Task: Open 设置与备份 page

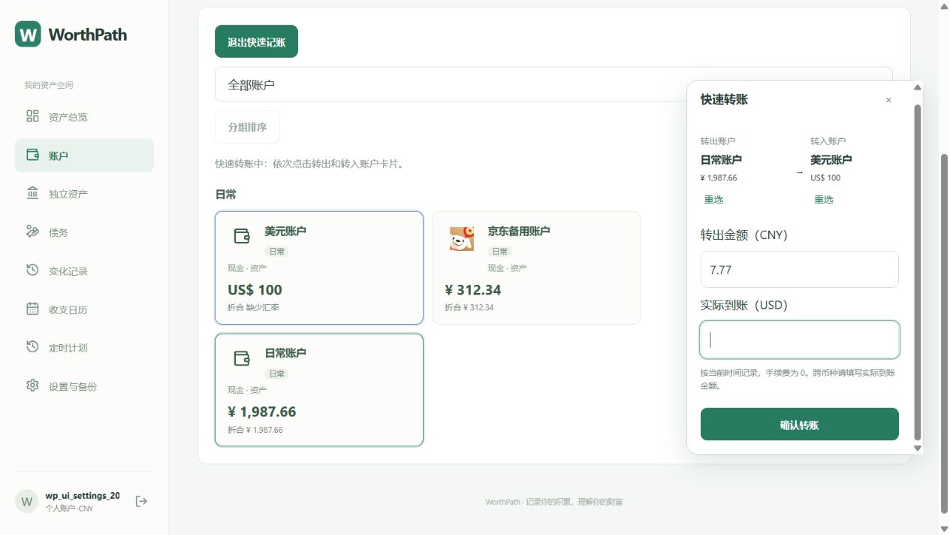Action: [x=84, y=386]
